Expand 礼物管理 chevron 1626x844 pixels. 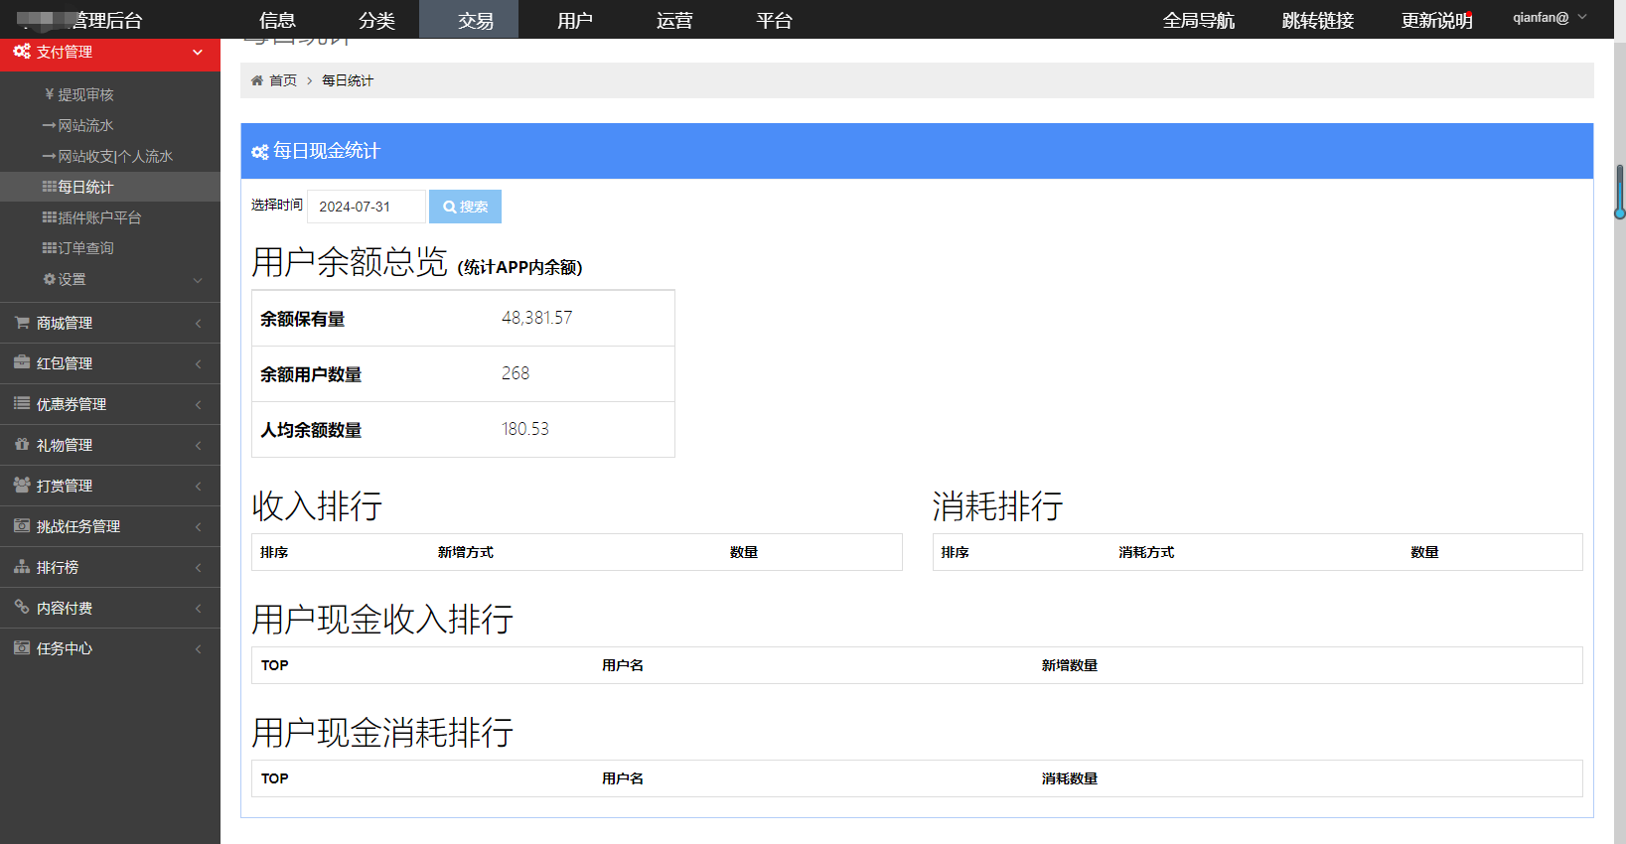click(198, 446)
